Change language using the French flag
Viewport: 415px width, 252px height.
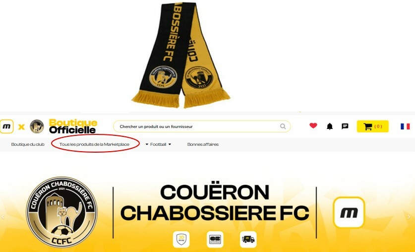pyautogui.click(x=405, y=126)
